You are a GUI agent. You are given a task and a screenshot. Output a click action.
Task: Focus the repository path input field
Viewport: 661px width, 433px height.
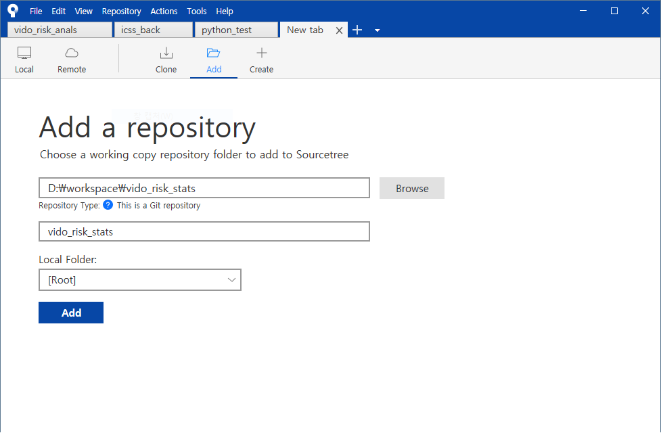pos(204,188)
